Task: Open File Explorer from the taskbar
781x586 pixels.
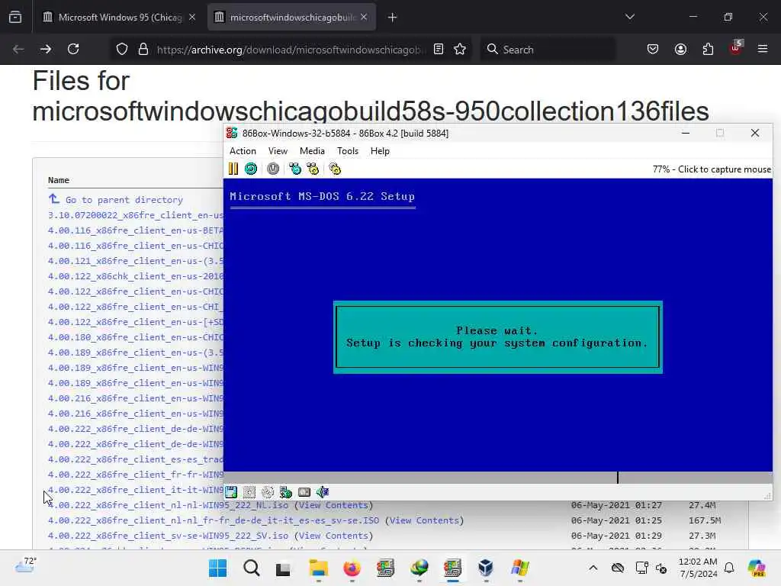Action: click(x=318, y=568)
